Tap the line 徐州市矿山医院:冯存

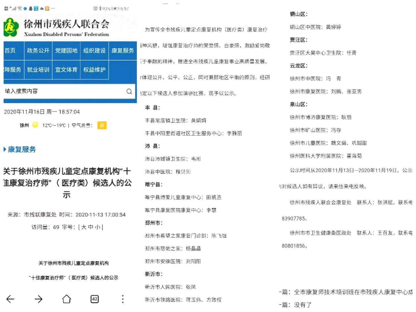(315, 130)
